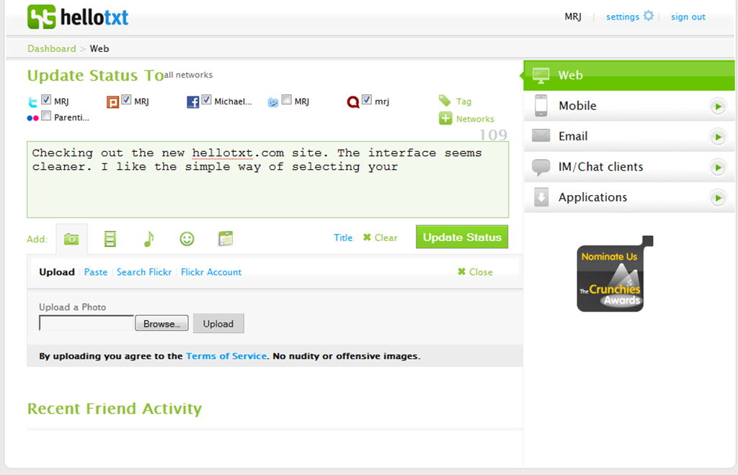Expand the Email section arrow
The height and width of the screenshot is (475, 738).
[717, 137]
